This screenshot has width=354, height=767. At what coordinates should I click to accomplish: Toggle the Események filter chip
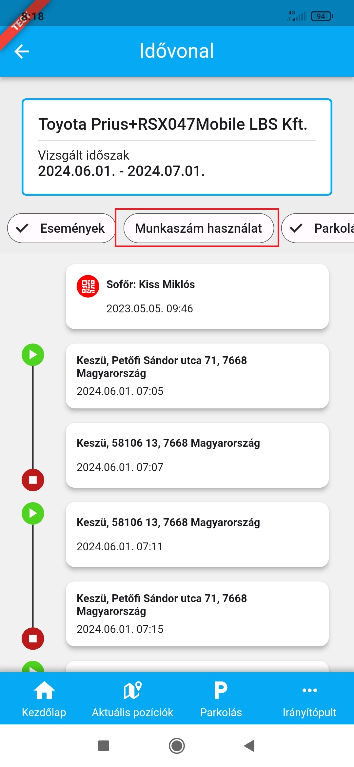coord(62,228)
